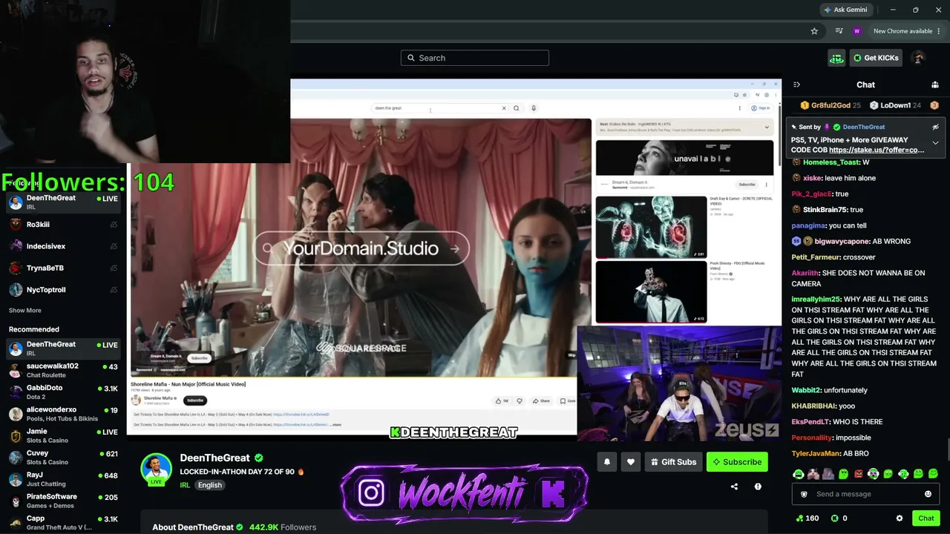Click the green shop icon left of Get KICKs
Screen dimensions: 950x534
836,58
